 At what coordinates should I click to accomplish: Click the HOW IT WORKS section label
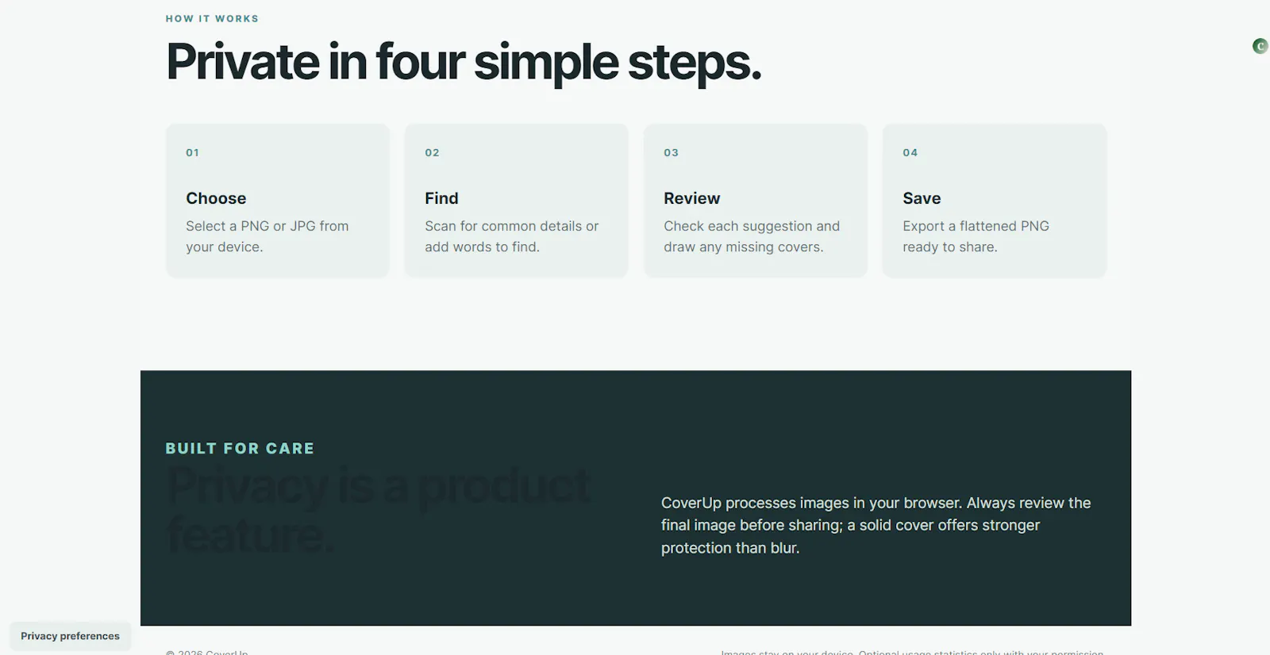212,18
